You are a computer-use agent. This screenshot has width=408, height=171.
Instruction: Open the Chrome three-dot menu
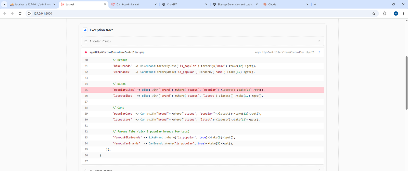(x=403, y=14)
